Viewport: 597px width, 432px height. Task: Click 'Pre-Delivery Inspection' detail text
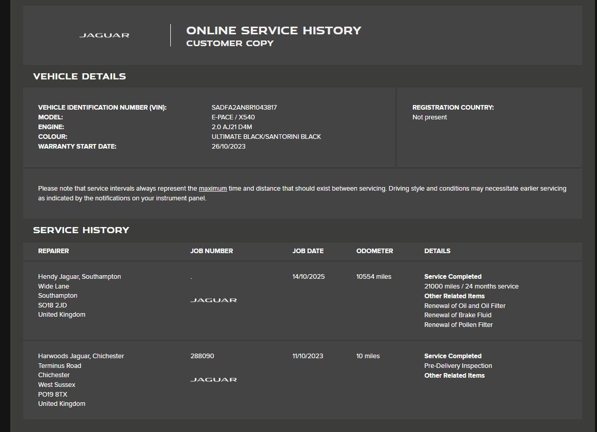pos(458,366)
